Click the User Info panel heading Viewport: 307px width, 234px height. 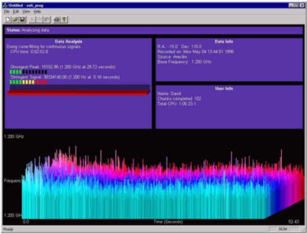(x=224, y=89)
